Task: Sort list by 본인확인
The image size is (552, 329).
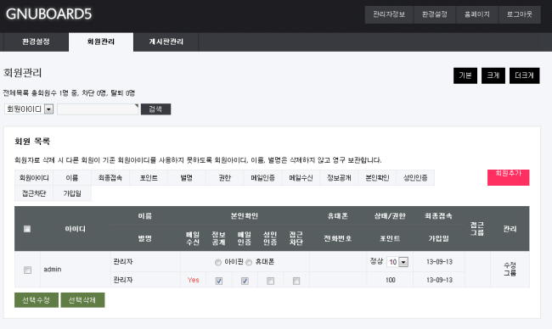Action: 377,178
